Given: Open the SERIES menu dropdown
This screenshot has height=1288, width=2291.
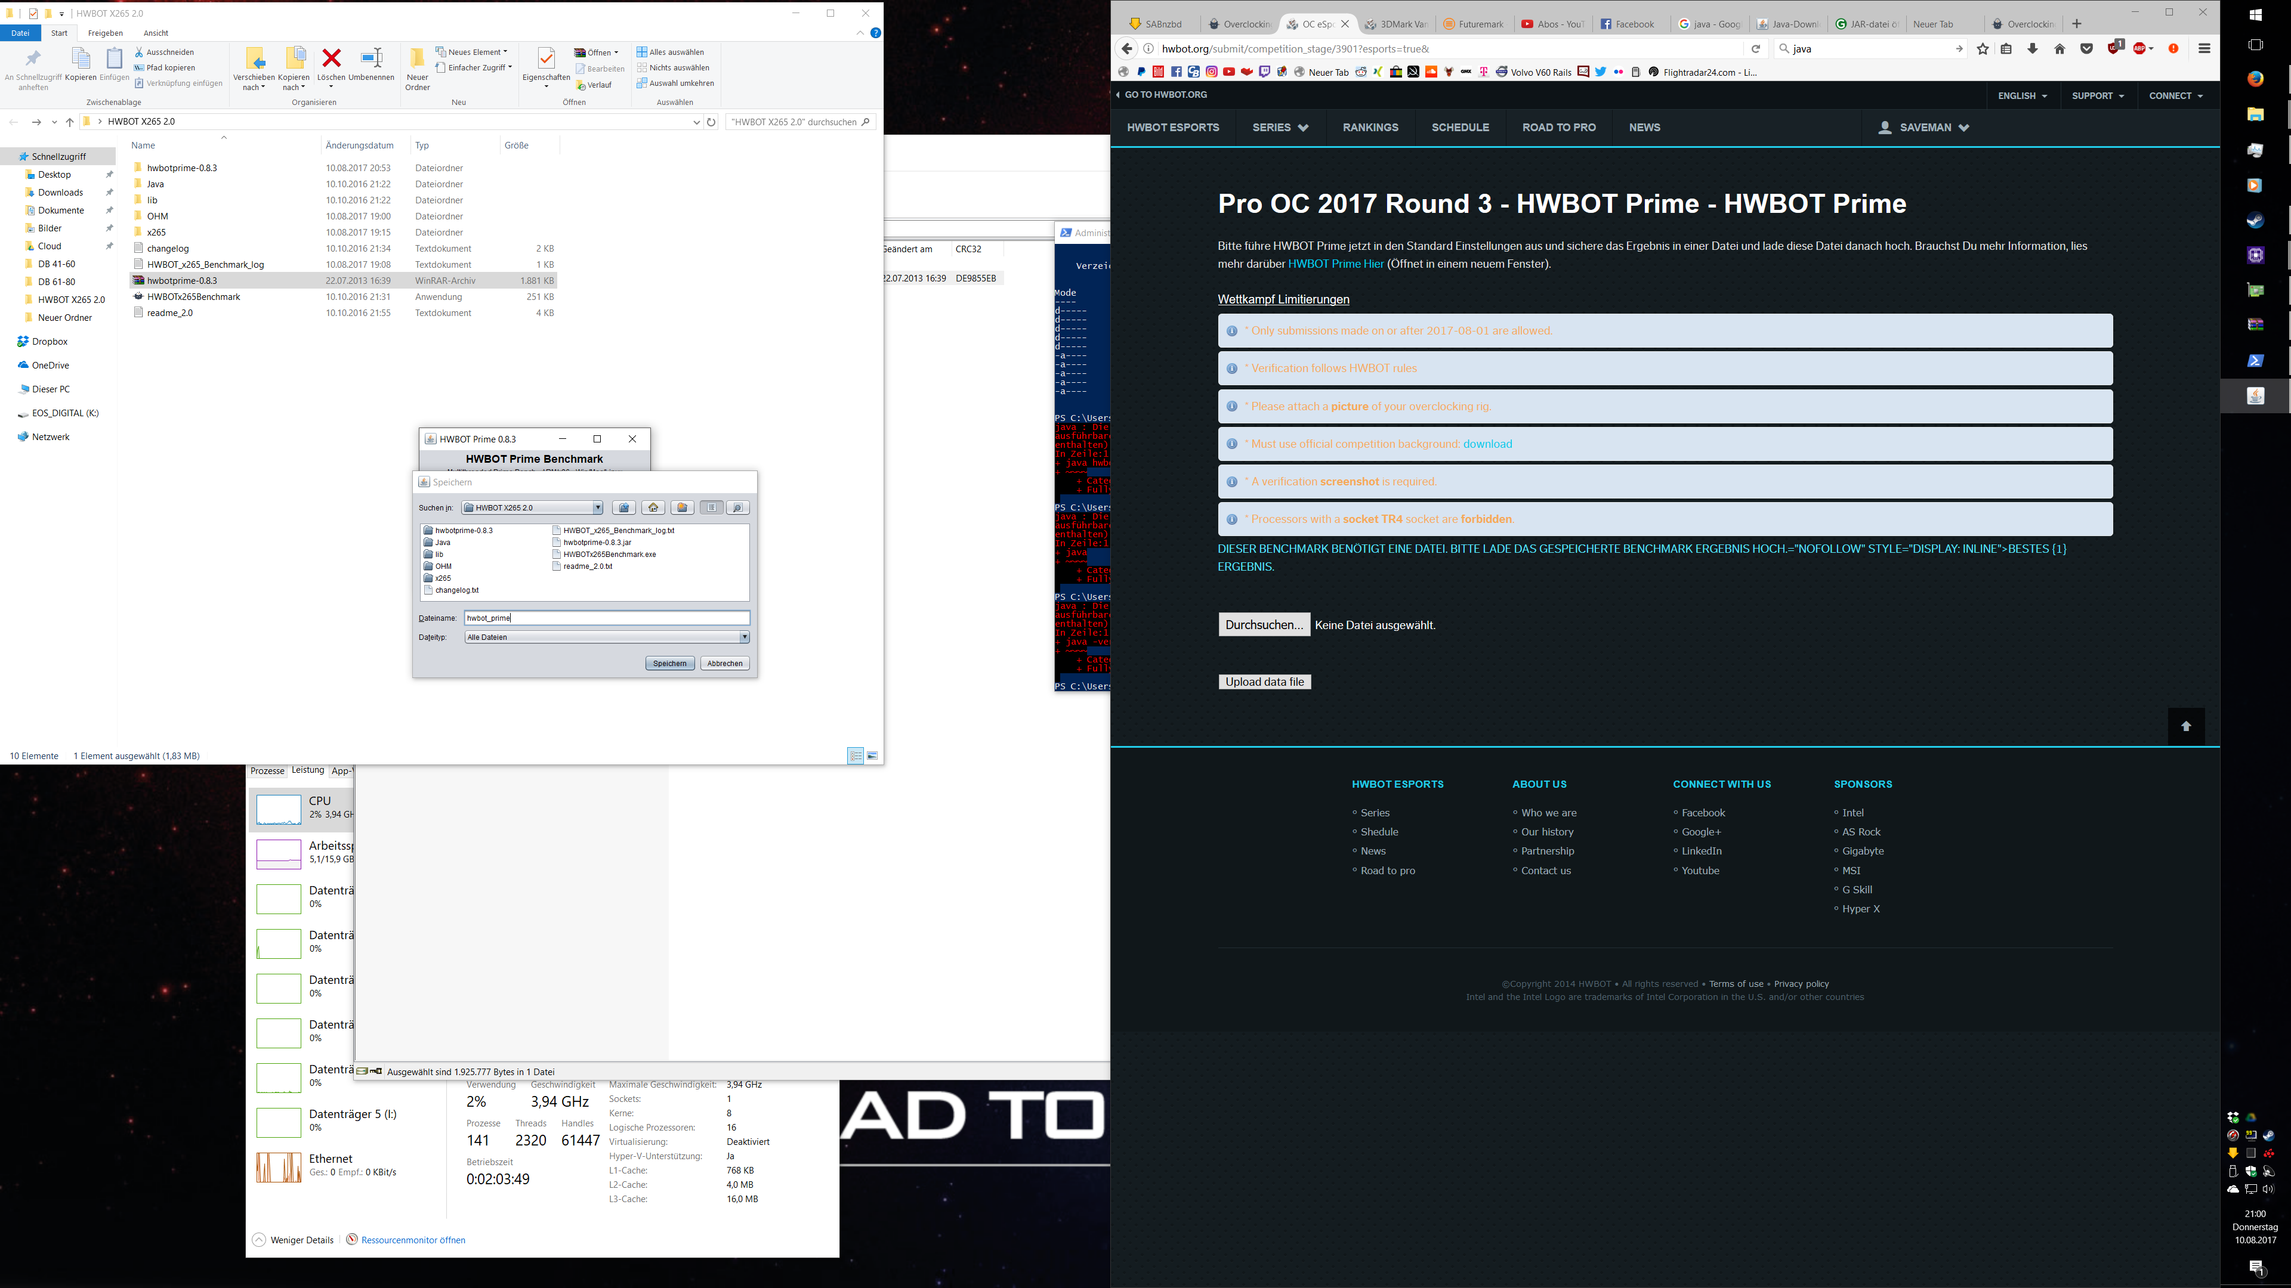Looking at the screenshot, I should point(1280,127).
